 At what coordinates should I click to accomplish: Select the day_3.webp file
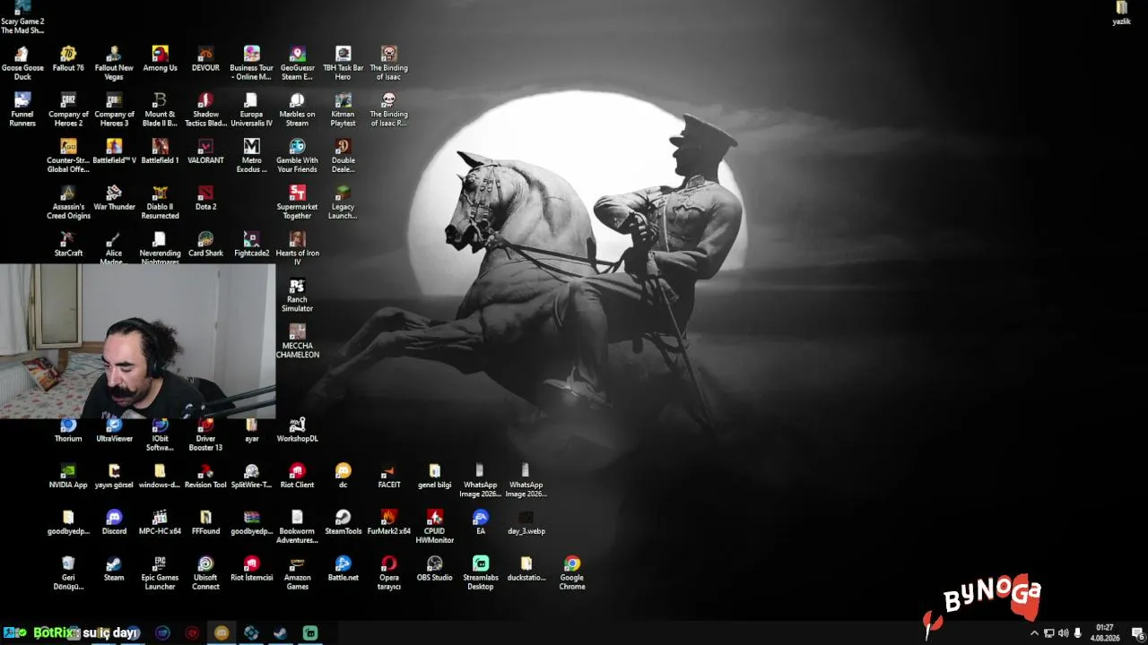[526, 523]
